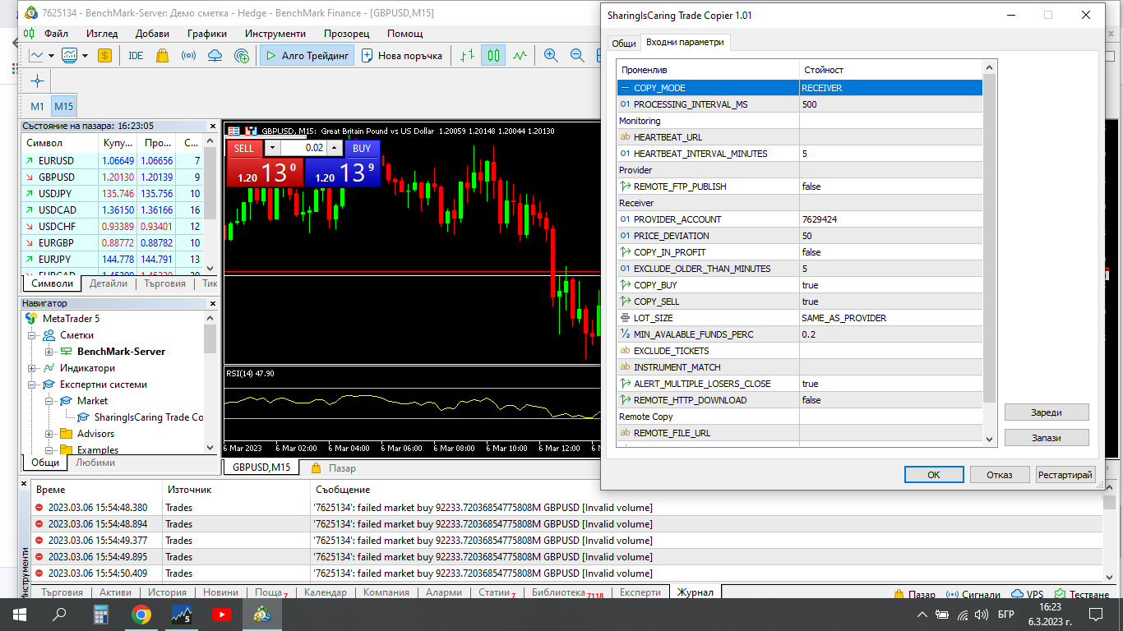Zoom in the chart with magnifier plus

551,56
